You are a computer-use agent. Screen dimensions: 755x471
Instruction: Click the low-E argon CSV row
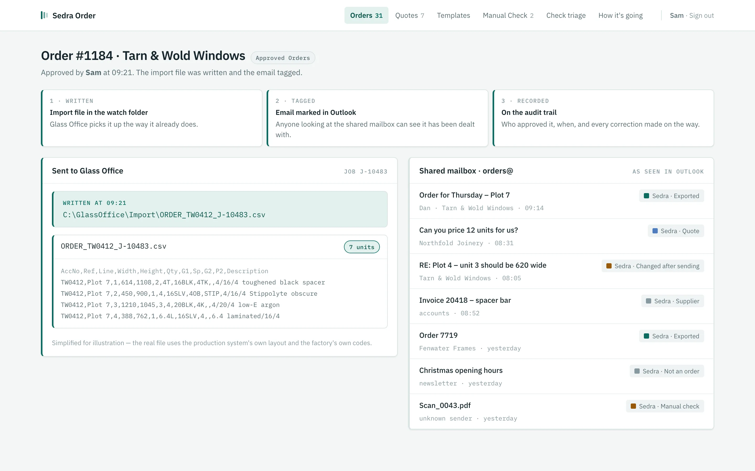(x=170, y=305)
